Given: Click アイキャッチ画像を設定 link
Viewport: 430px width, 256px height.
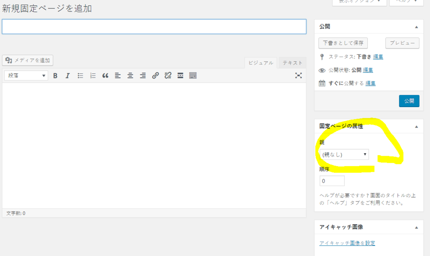Looking at the screenshot, I should pos(347,243).
